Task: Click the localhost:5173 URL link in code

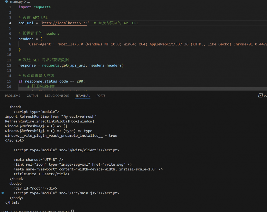Action: 65,23
